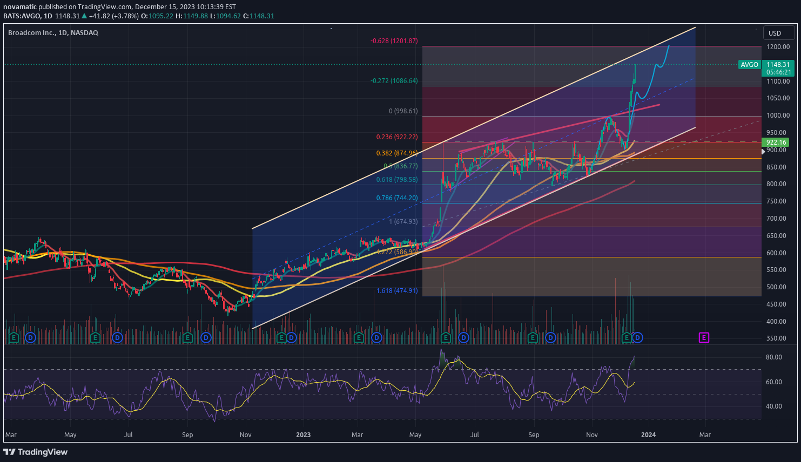Select the earliest green earnings E marker

[x=14, y=338]
